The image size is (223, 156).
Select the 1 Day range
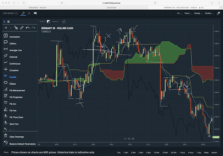pos(199,152)
